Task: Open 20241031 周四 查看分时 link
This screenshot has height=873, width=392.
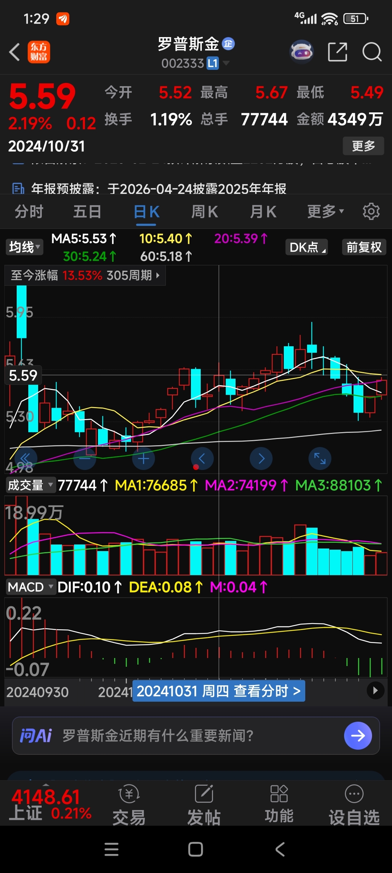Action: (219, 691)
